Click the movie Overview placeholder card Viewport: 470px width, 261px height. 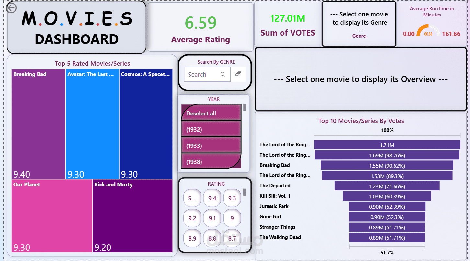[x=361, y=79]
